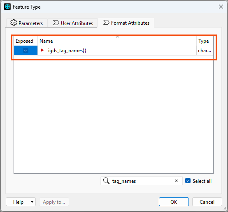This screenshot has width=228, height=212.
Task: Click the OK button
Action: coord(174,202)
